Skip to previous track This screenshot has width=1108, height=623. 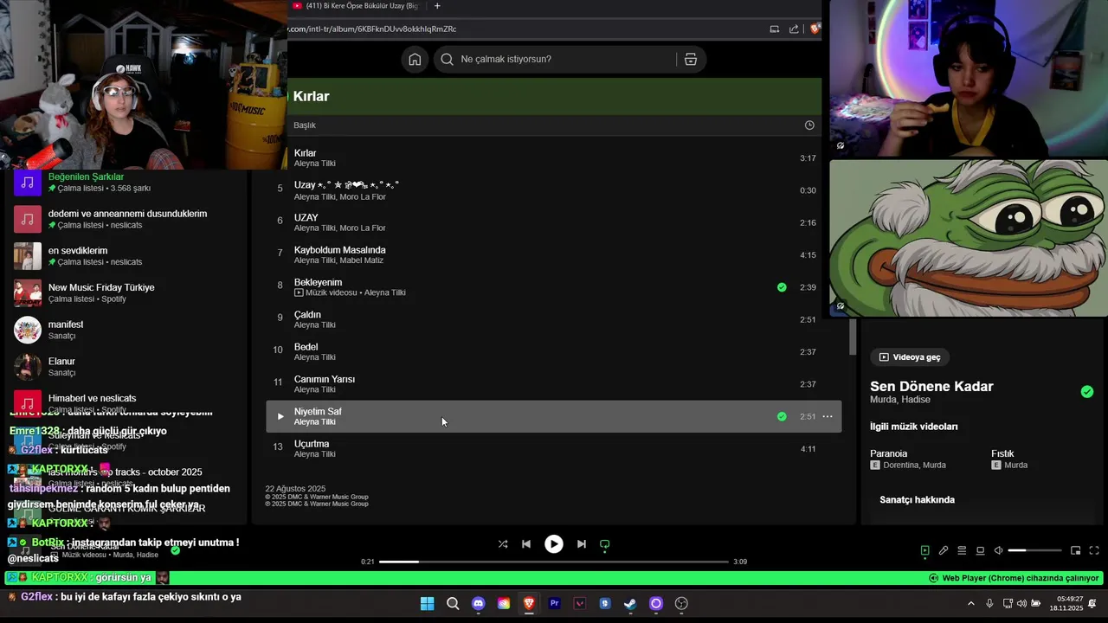click(x=525, y=544)
